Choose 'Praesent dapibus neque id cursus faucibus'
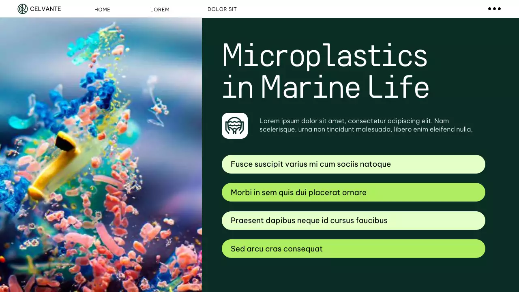 [353, 221]
